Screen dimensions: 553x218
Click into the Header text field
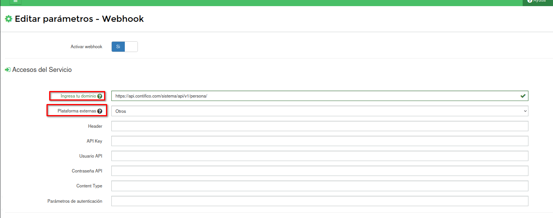click(x=320, y=126)
